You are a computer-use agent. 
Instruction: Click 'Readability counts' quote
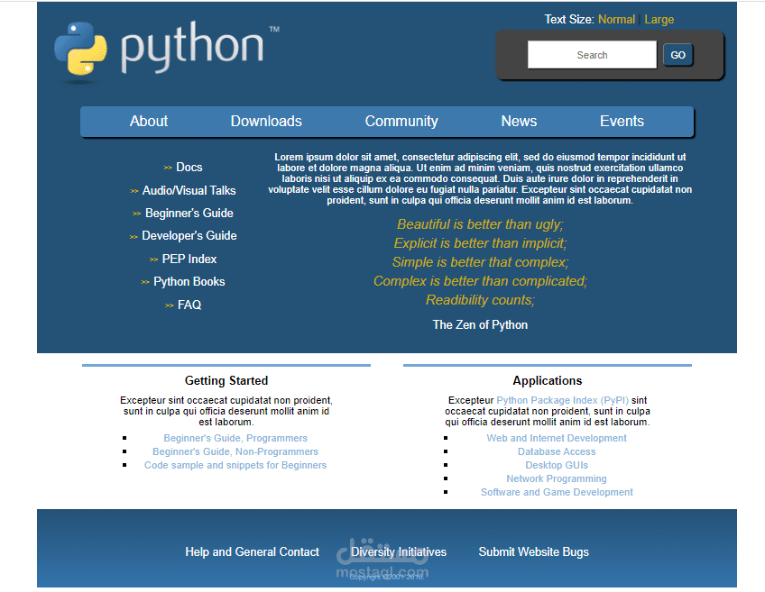[480, 300]
